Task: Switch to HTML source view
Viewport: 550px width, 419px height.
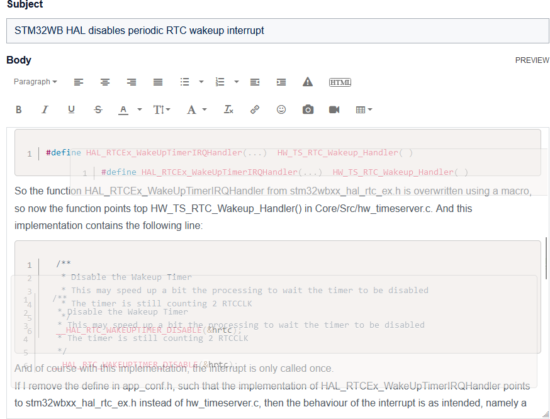Action: click(340, 82)
